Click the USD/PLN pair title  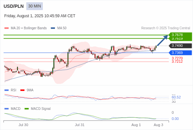pyautogui.click(x=14, y=6)
